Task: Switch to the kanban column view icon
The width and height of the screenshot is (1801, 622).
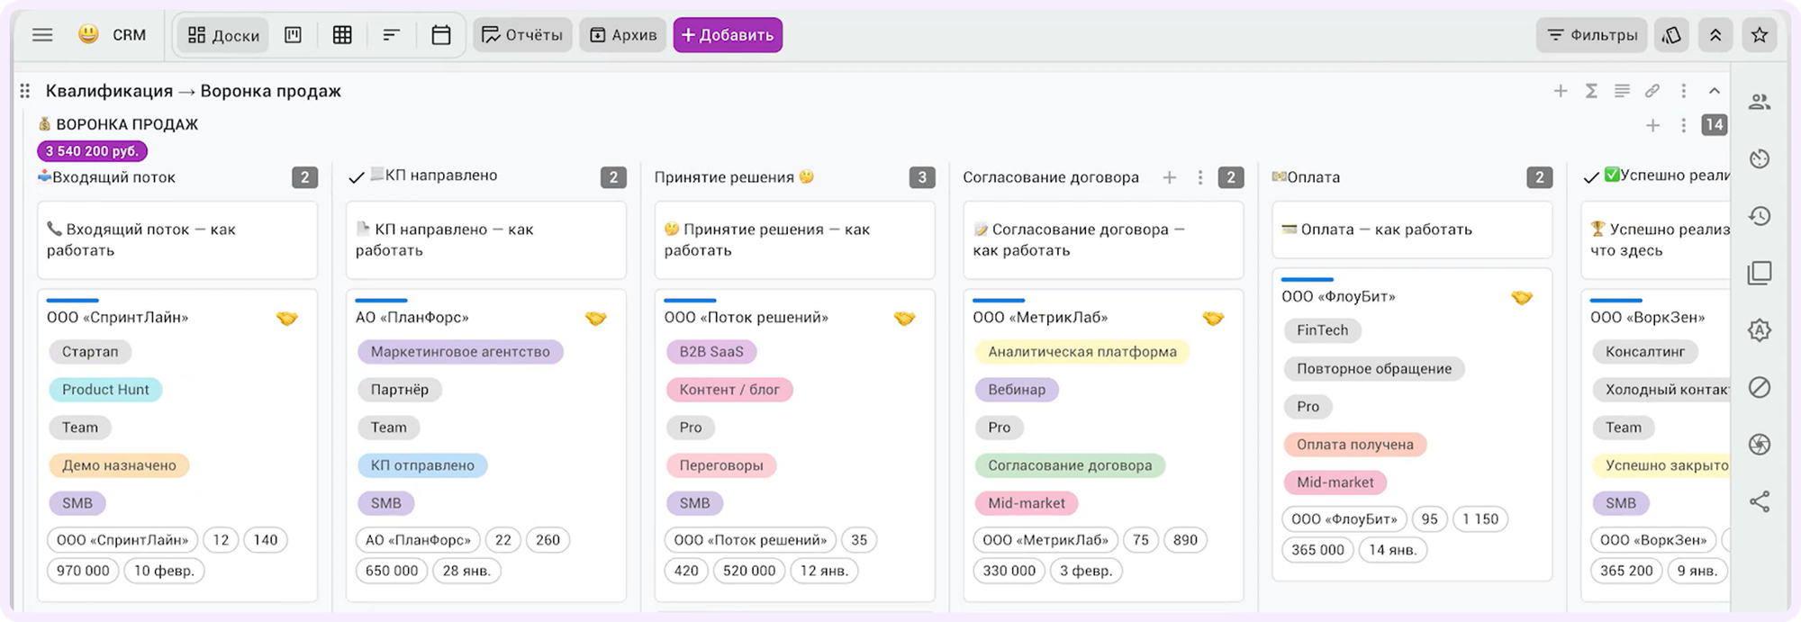Action: pos(293,35)
